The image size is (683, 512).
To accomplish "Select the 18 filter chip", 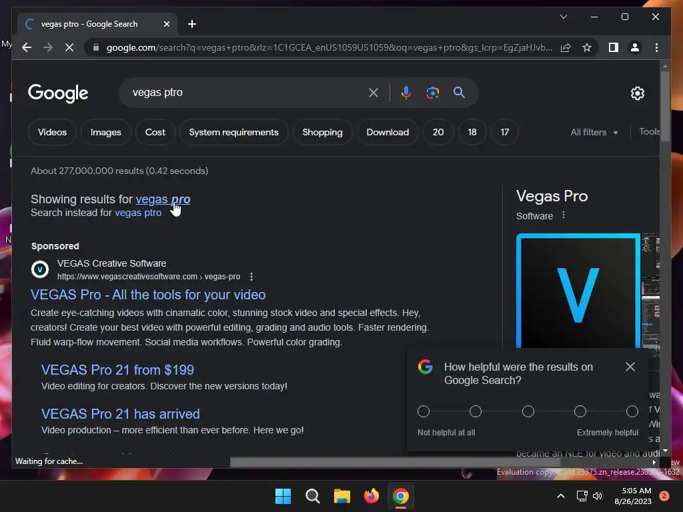I will [x=472, y=133].
